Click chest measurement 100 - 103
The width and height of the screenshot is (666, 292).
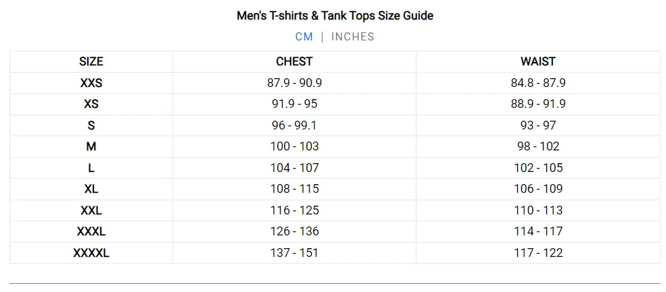(294, 146)
